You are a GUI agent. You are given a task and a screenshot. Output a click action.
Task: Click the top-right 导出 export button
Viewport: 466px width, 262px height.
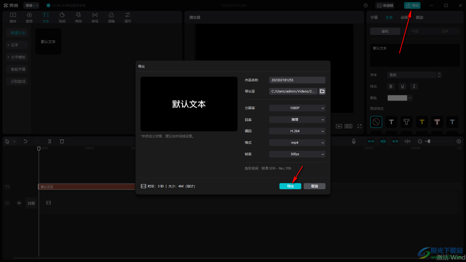412,5
